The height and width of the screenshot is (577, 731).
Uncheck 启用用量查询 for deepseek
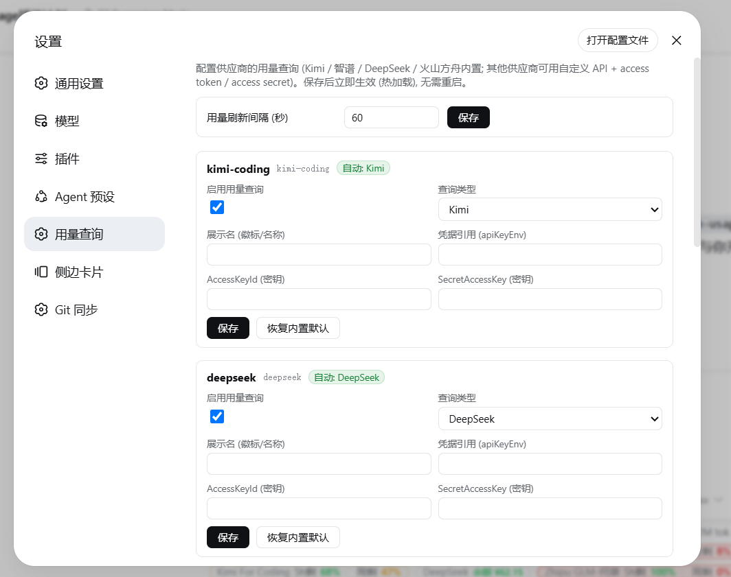[217, 416]
